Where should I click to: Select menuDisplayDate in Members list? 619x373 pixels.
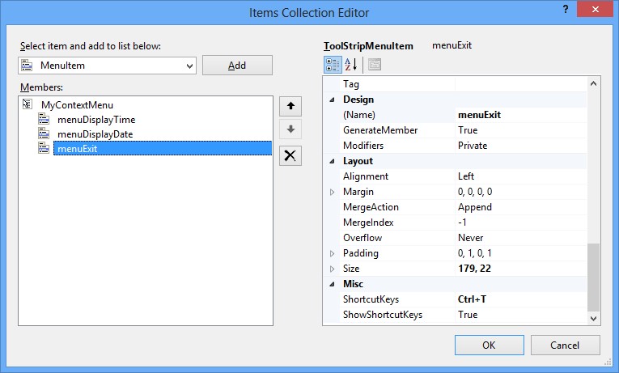tap(95, 134)
